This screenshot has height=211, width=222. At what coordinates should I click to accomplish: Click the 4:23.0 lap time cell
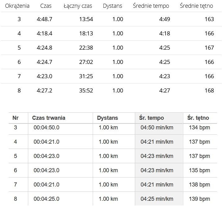[44, 76]
